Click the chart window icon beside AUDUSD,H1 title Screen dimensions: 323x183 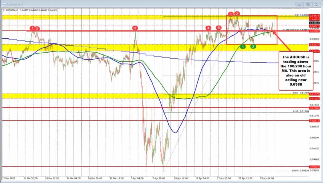pos(4,4)
